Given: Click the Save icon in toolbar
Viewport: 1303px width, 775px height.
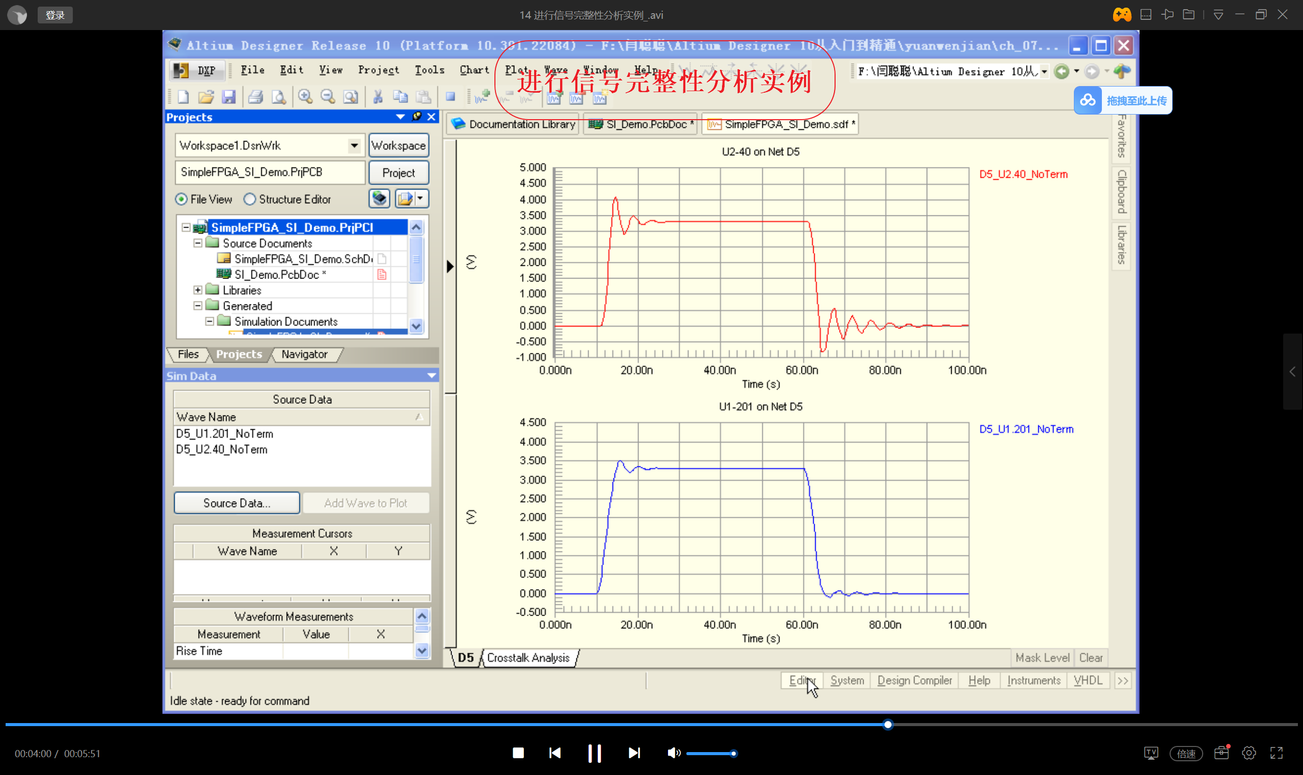Looking at the screenshot, I should pyautogui.click(x=229, y=97).
